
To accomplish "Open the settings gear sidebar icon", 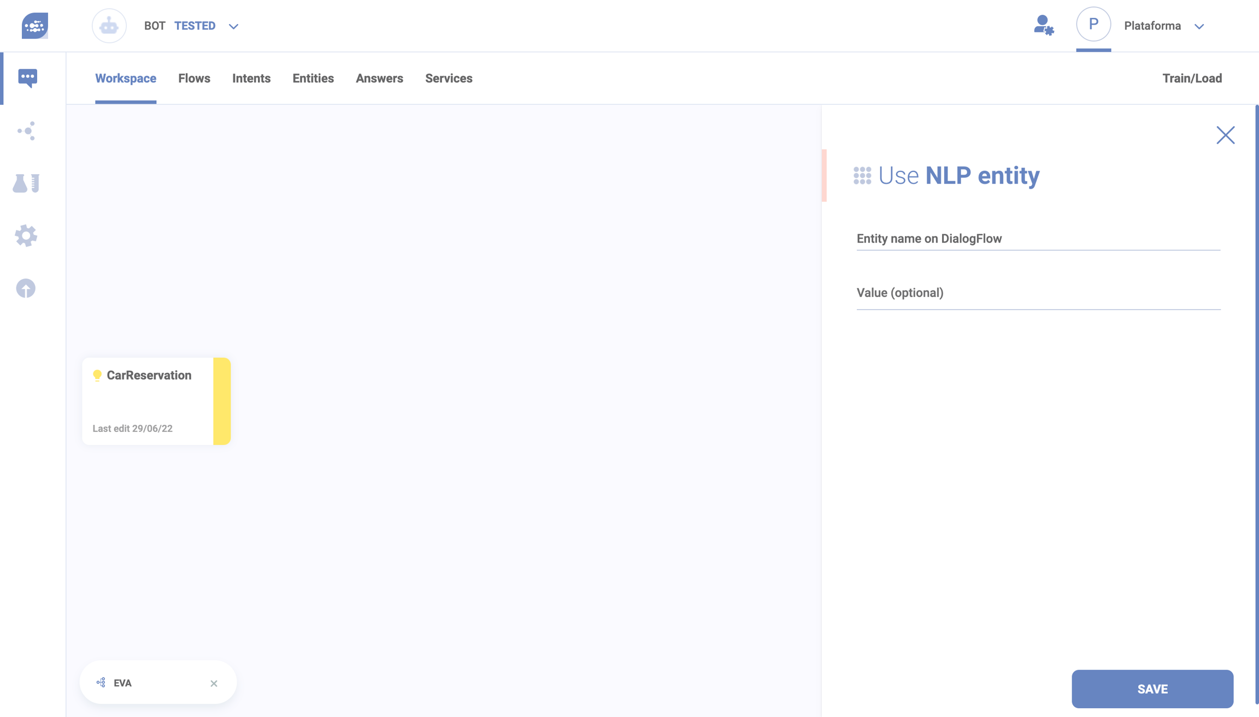I will (x=26, y=236).
